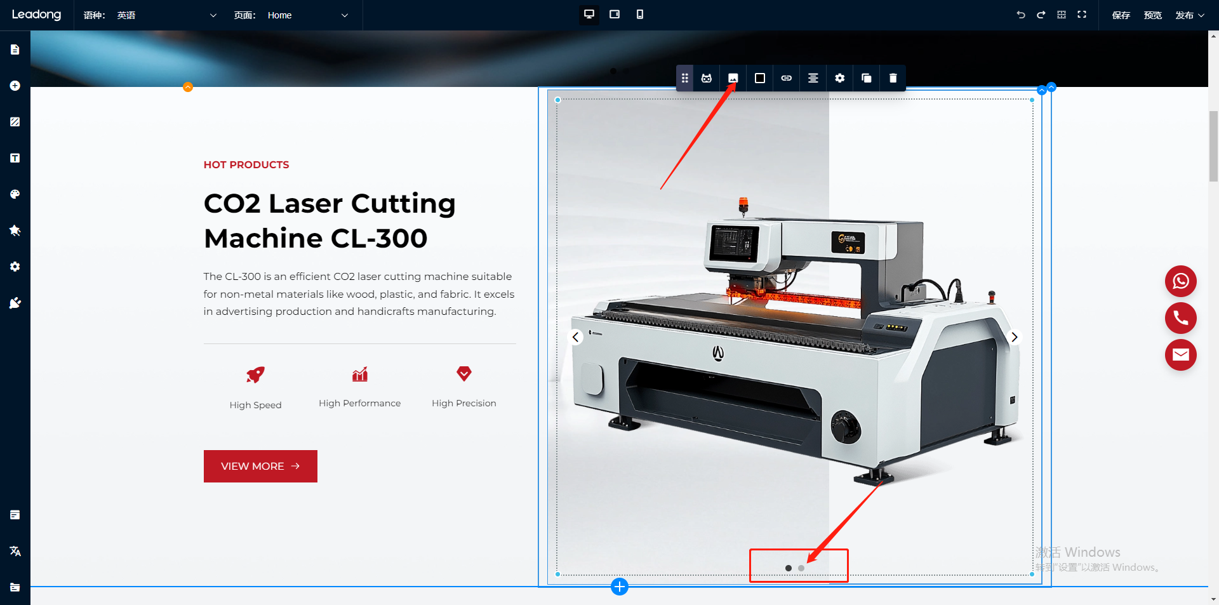Click the VIEW MORE button
The width and height of the screenshot is (1219, 605).
tap(260, 466)
